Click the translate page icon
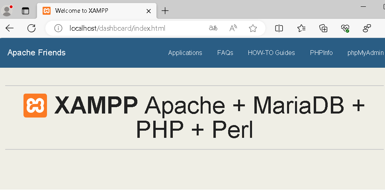The height and width of the screenshot is (192, 385). tap(213, 28)
